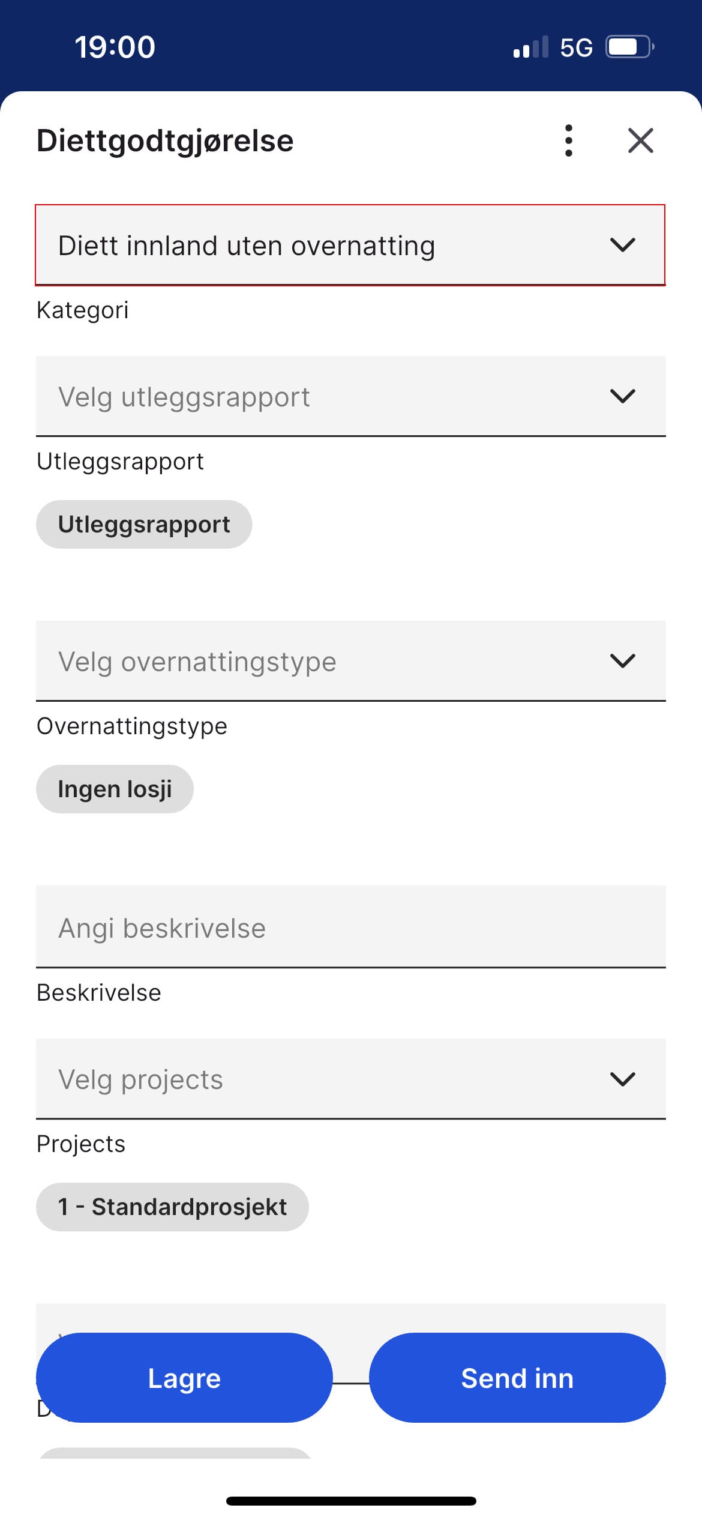This screenshot has width=702, height=1520.
Task: Tap the 5G network indicator
Action: point(576,47)
